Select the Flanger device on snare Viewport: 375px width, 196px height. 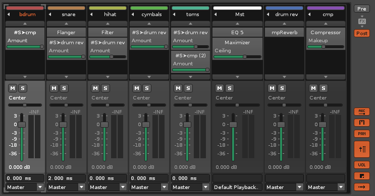66,32
